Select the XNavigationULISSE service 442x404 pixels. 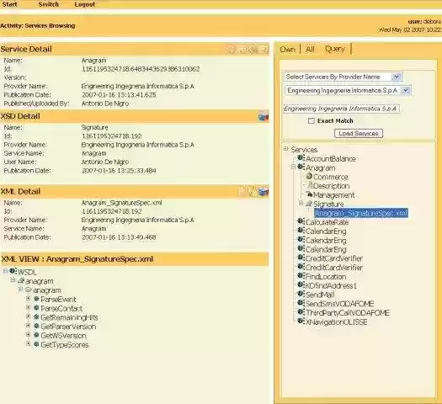coord(337,322)
